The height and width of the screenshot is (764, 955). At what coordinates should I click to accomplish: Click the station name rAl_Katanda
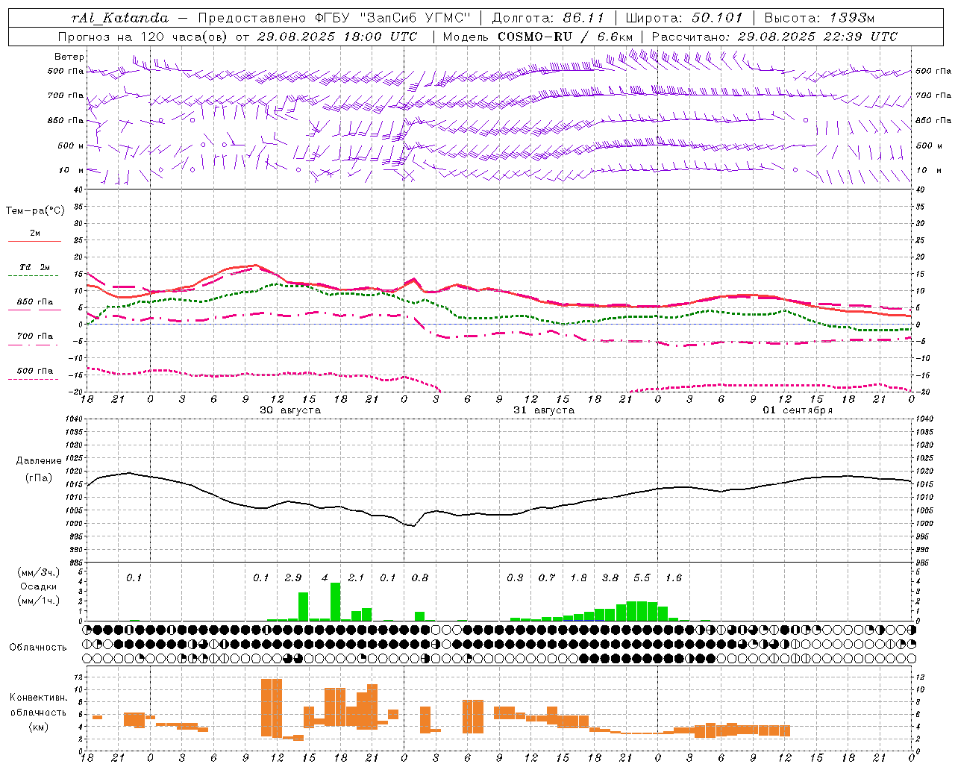(x=119, y=18)
